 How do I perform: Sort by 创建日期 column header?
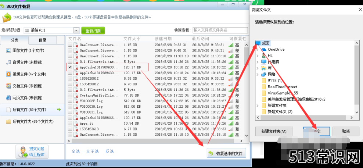163,39
